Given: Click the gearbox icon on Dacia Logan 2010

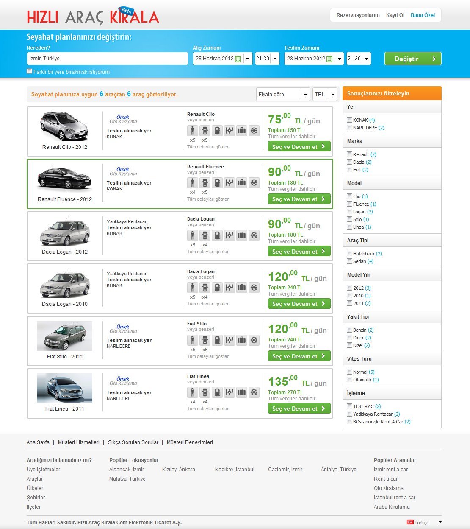Looking at the screenshot, I should coord(229,288).
